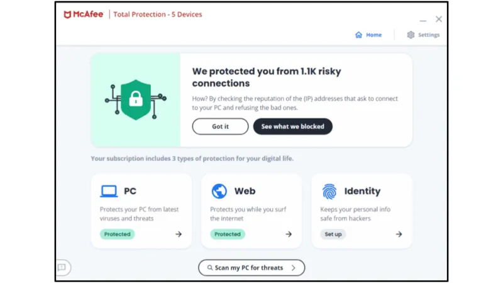The width and height of the screenshot is (503, 283).
Task: Click the Protected badge under PC
Action: pos(118,234)
